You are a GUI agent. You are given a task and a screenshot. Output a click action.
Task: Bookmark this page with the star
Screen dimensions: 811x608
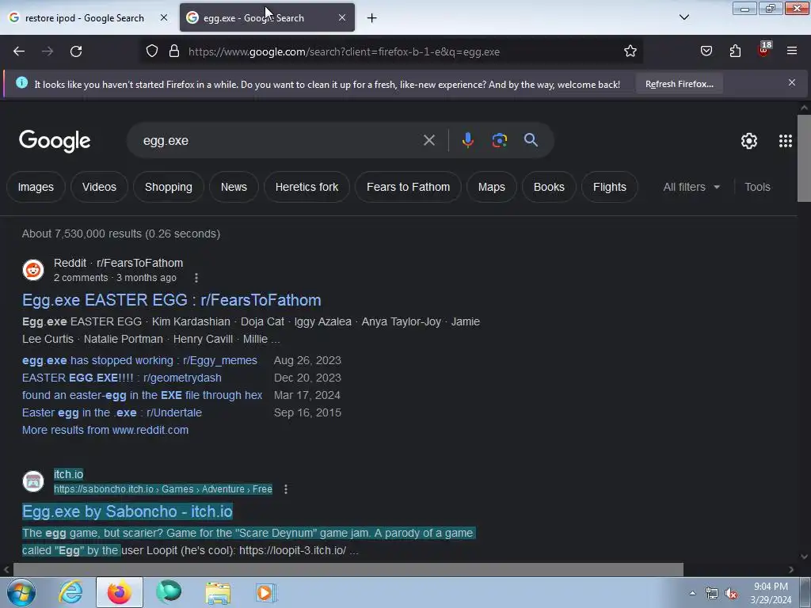(x=630, y=51)
